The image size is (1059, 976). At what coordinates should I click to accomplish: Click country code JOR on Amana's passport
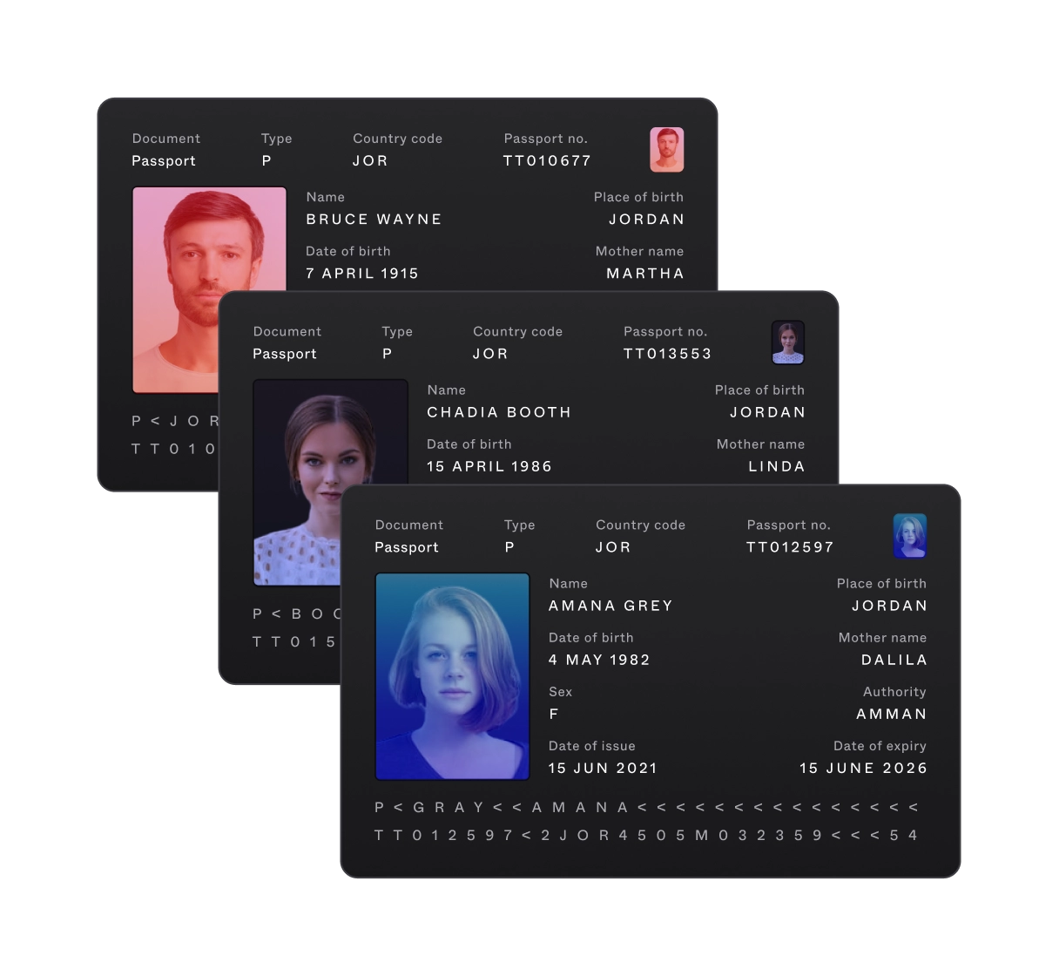tap(612, 547)
